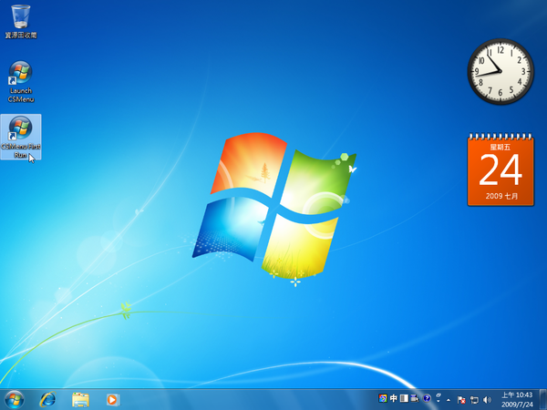Show hidden system tray icons

[x=449, y=400]
